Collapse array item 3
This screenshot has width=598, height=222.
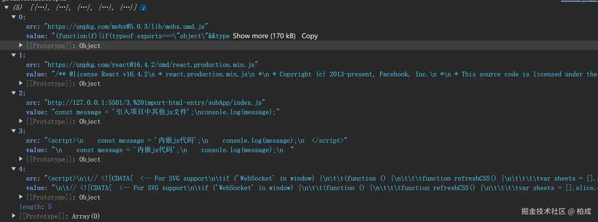(13, 131)
